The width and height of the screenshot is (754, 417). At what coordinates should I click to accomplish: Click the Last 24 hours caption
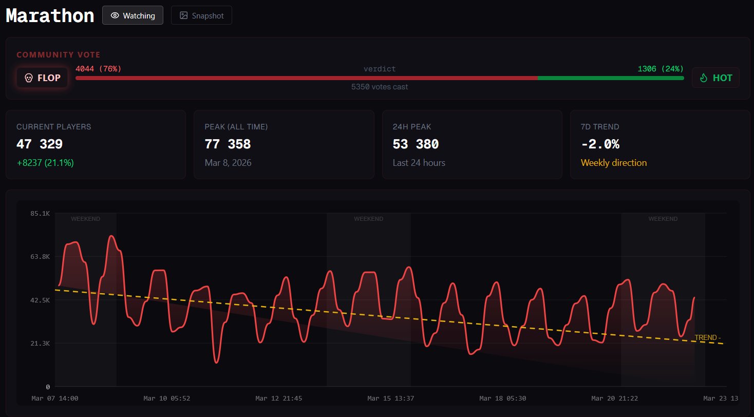419,163
